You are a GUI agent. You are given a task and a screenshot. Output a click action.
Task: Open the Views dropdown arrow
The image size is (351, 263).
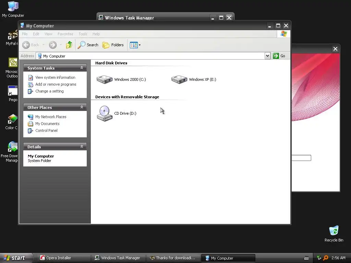coord(140,45)
